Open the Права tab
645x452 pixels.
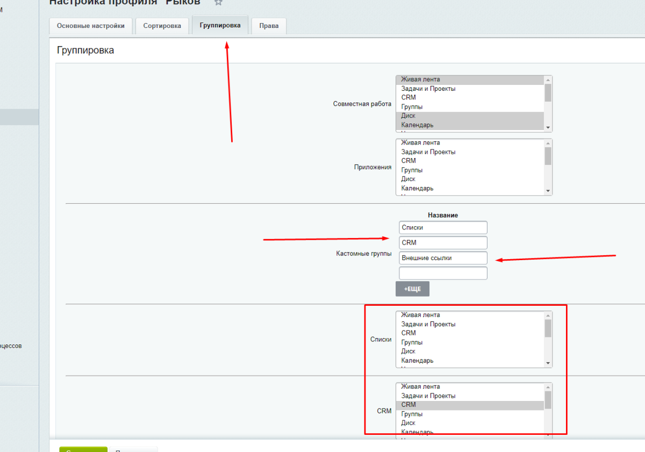(x=269, y=26)
